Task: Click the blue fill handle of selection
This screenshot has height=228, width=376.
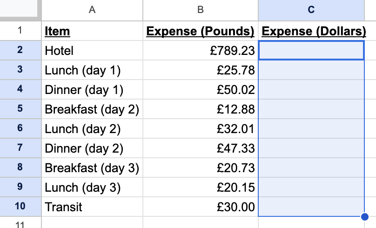Action: [x=364, y=216]
